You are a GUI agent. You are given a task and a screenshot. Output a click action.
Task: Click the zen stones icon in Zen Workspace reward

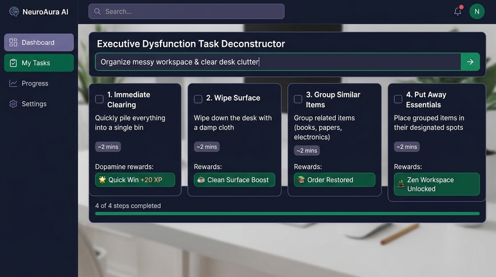click(x=401, y=184)
